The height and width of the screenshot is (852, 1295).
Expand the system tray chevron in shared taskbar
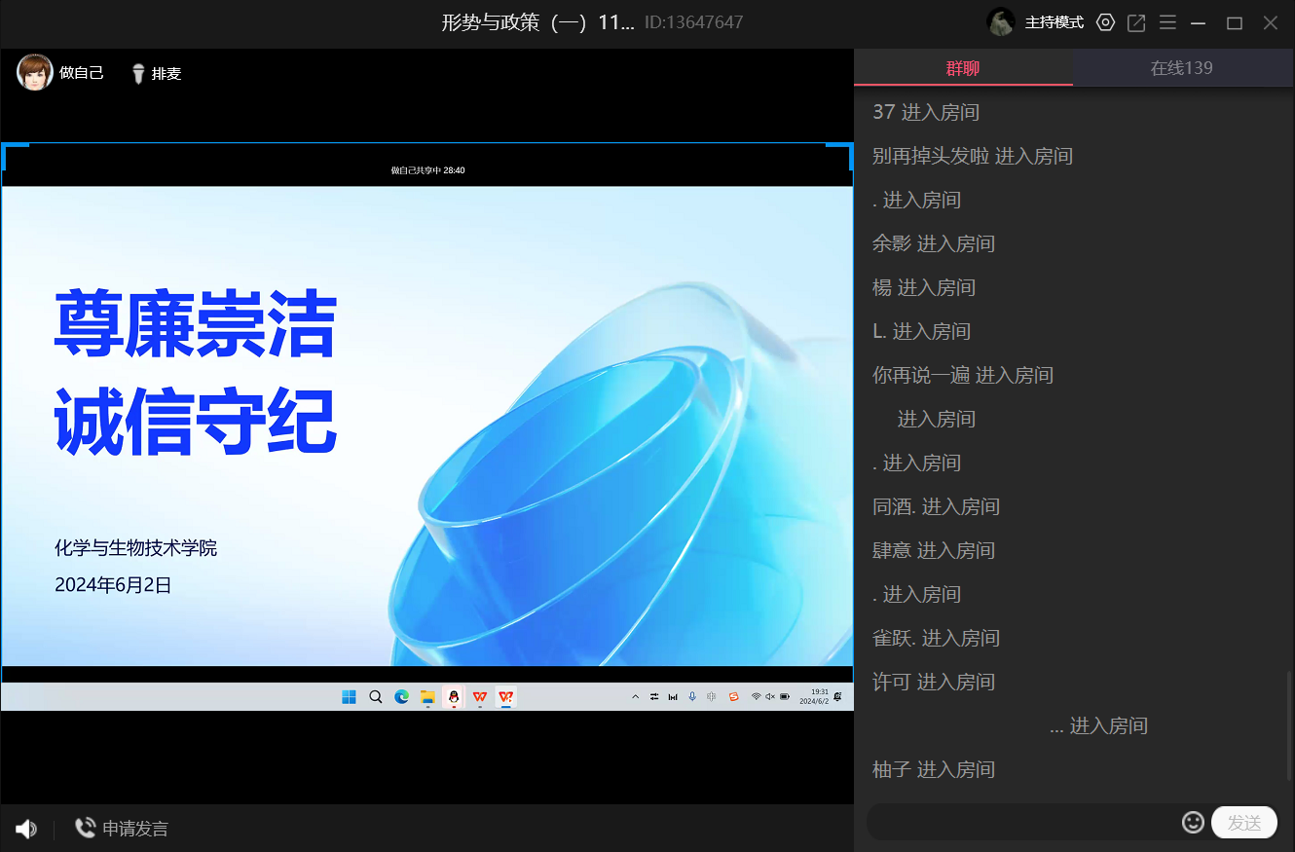click(636, 697)
